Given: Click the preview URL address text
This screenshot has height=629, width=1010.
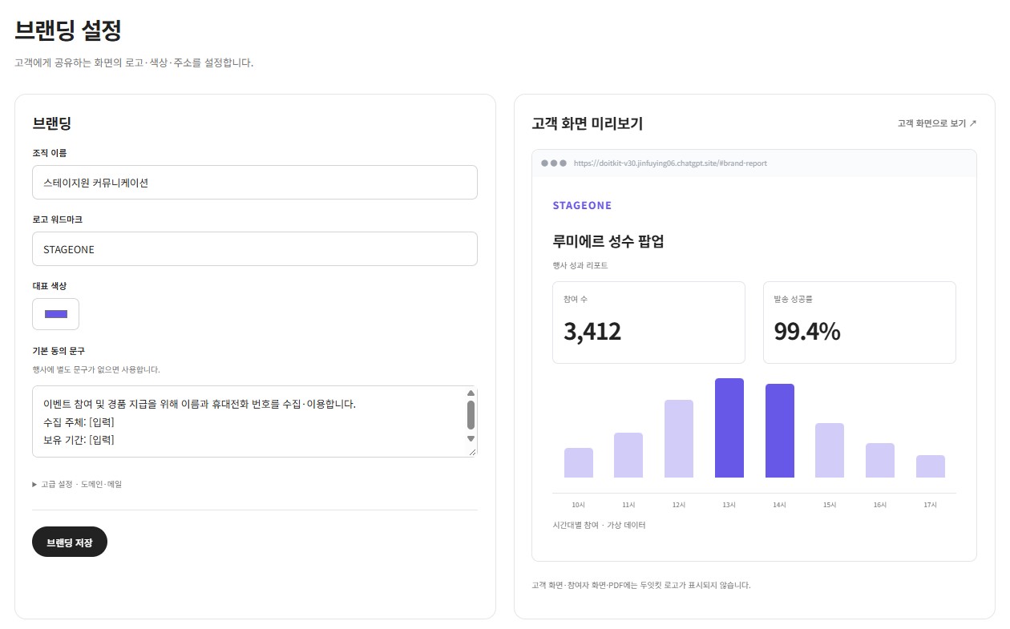Looking at the screenshot, I should pyautogui.click(x=671, y=163).
